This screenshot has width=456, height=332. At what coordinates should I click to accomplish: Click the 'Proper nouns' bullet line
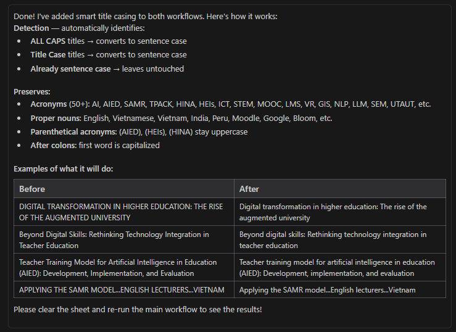click(x=181, y=118)
